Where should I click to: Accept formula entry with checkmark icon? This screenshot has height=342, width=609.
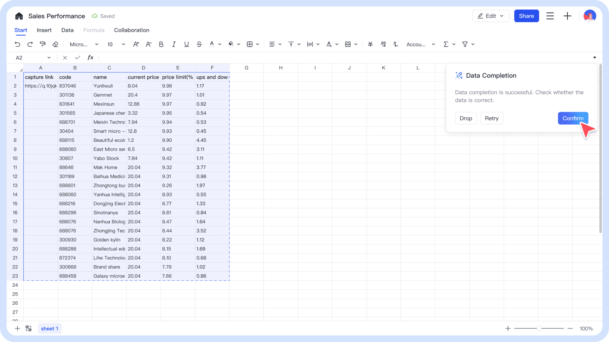tap(78, 58)
